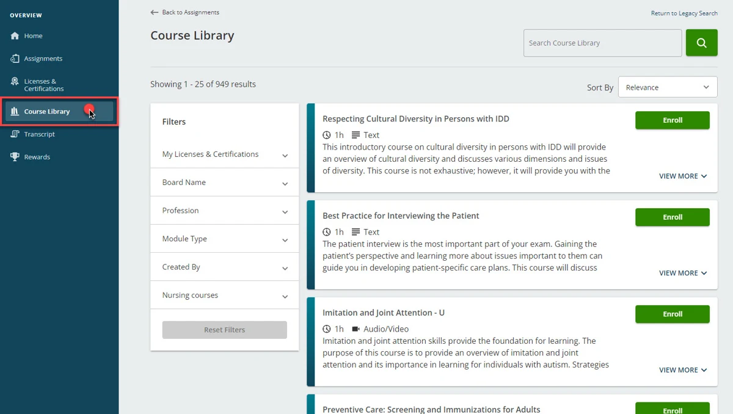
Task: Enroll in Best Practice for Interviewing the Patient
Action: point(673,217)
